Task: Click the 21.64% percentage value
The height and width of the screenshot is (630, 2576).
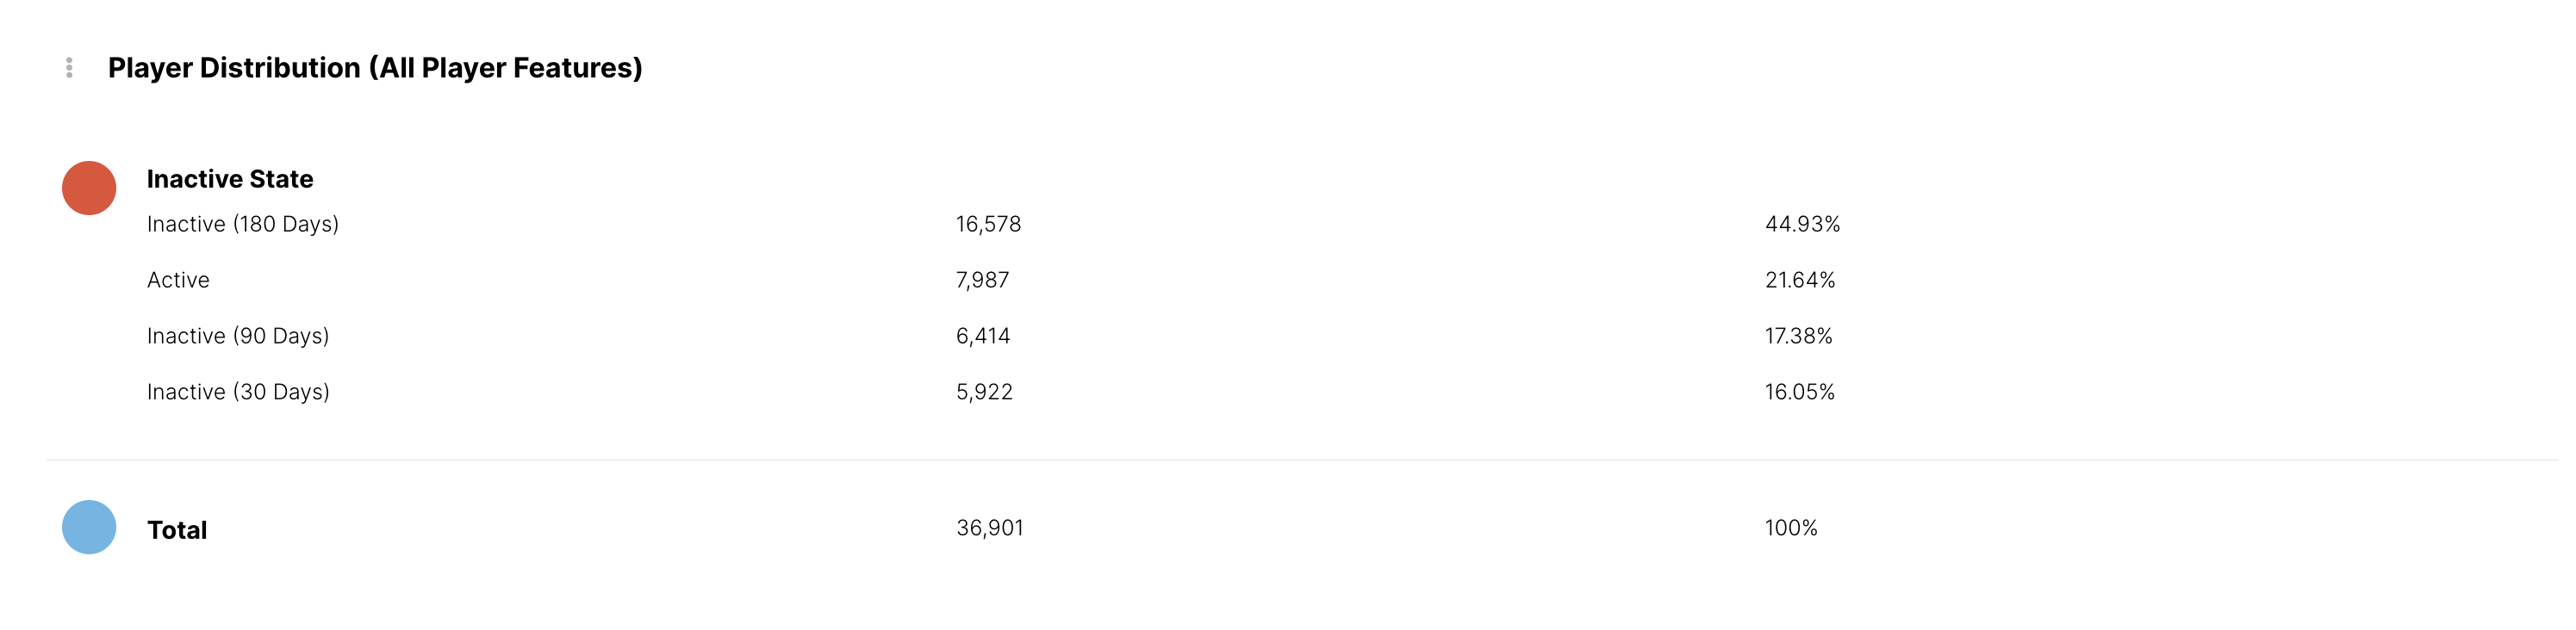Action: click(1800, 280)
